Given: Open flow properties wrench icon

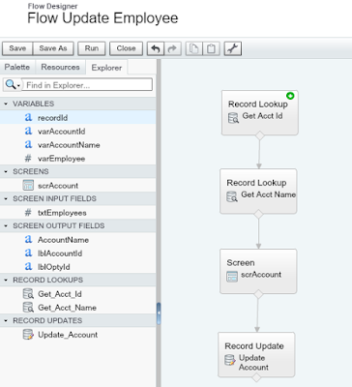Looking at the screenshot, I should pos(233,48).
